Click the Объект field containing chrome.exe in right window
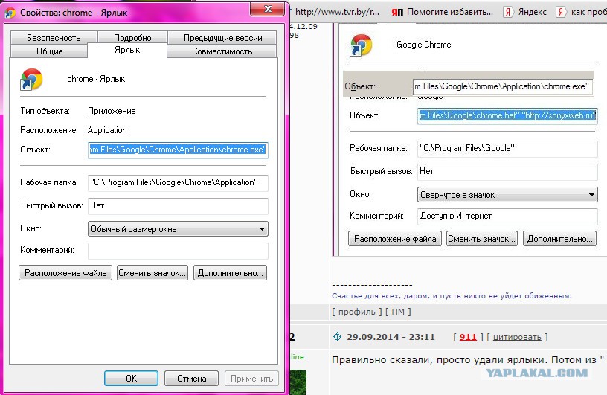 pos(503,87)
